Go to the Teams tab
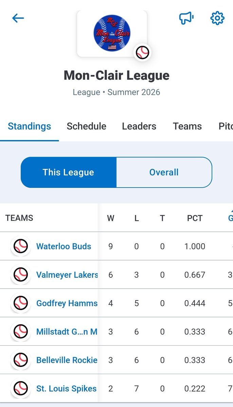 click(x=187, y=126)
